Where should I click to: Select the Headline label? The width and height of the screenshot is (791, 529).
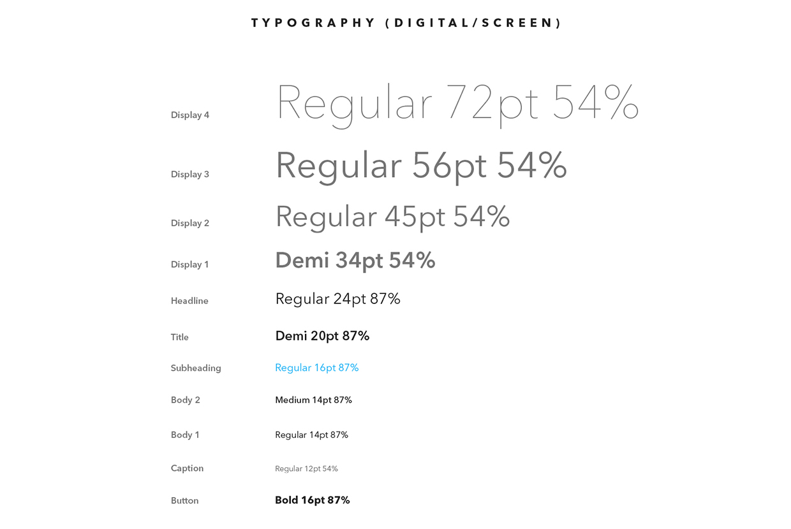pyautogui.click(x=189, y=301)
